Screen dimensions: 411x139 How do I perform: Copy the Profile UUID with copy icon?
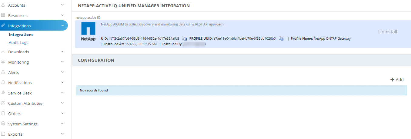pos(281,38)
